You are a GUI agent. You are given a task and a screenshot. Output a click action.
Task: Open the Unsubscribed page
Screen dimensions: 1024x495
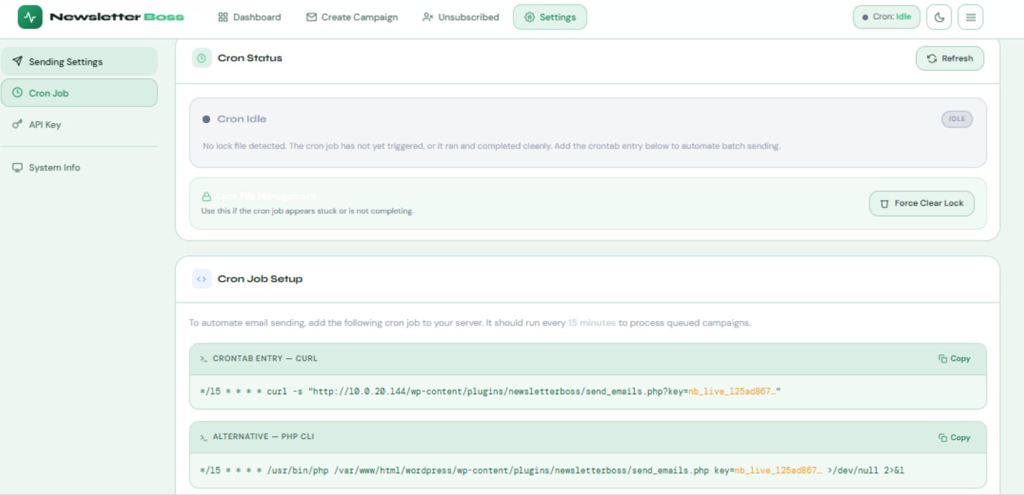(x=461, y=17)
